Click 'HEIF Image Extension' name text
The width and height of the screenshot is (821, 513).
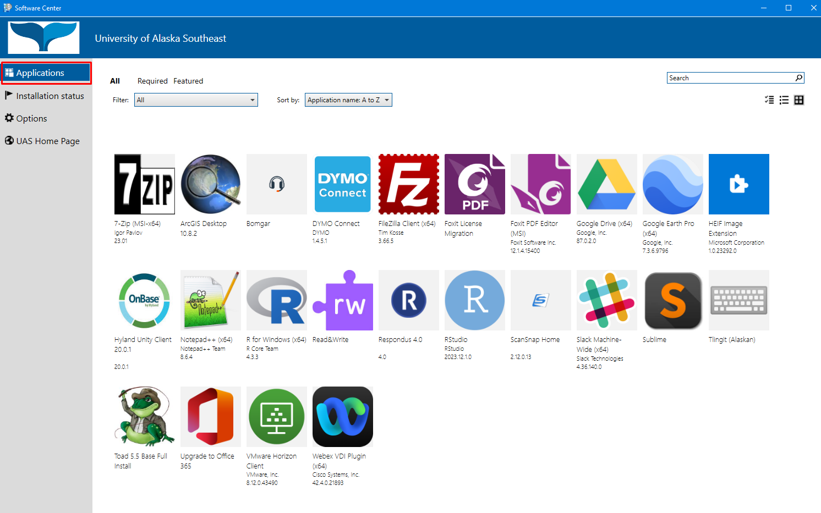pyautogui.click(x=725, y=228)
